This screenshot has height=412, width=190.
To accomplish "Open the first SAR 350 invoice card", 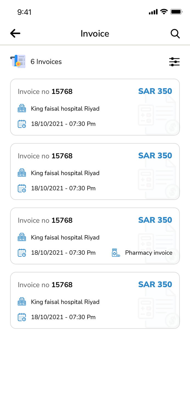I will pyautogui.click(x=95, y=107).
